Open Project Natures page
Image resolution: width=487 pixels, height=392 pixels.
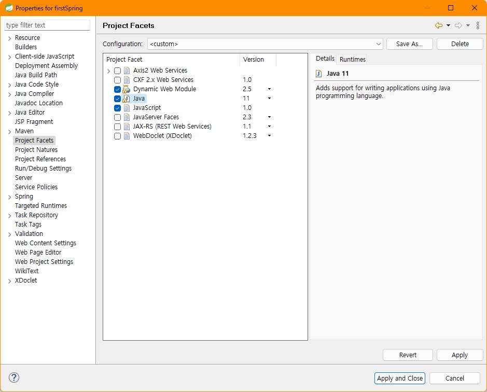pos(36,150)
